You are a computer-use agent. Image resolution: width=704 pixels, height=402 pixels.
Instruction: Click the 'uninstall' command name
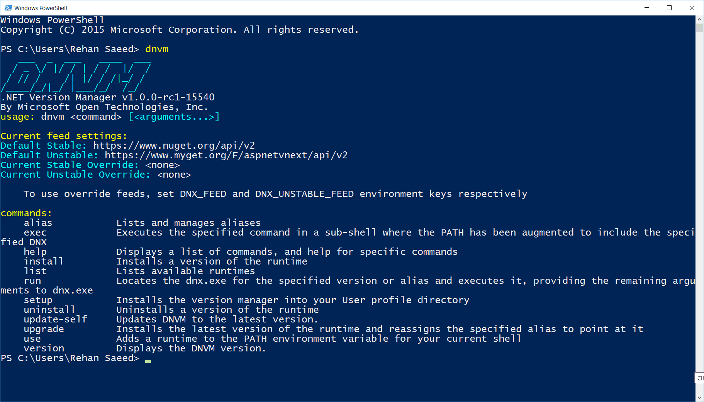pyautogui.click(x=49, y=310)
